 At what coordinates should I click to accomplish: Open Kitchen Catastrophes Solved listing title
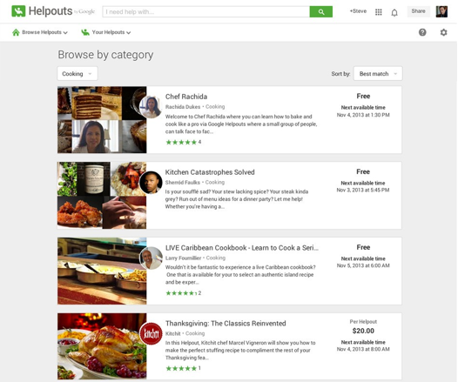coord(210,172)
